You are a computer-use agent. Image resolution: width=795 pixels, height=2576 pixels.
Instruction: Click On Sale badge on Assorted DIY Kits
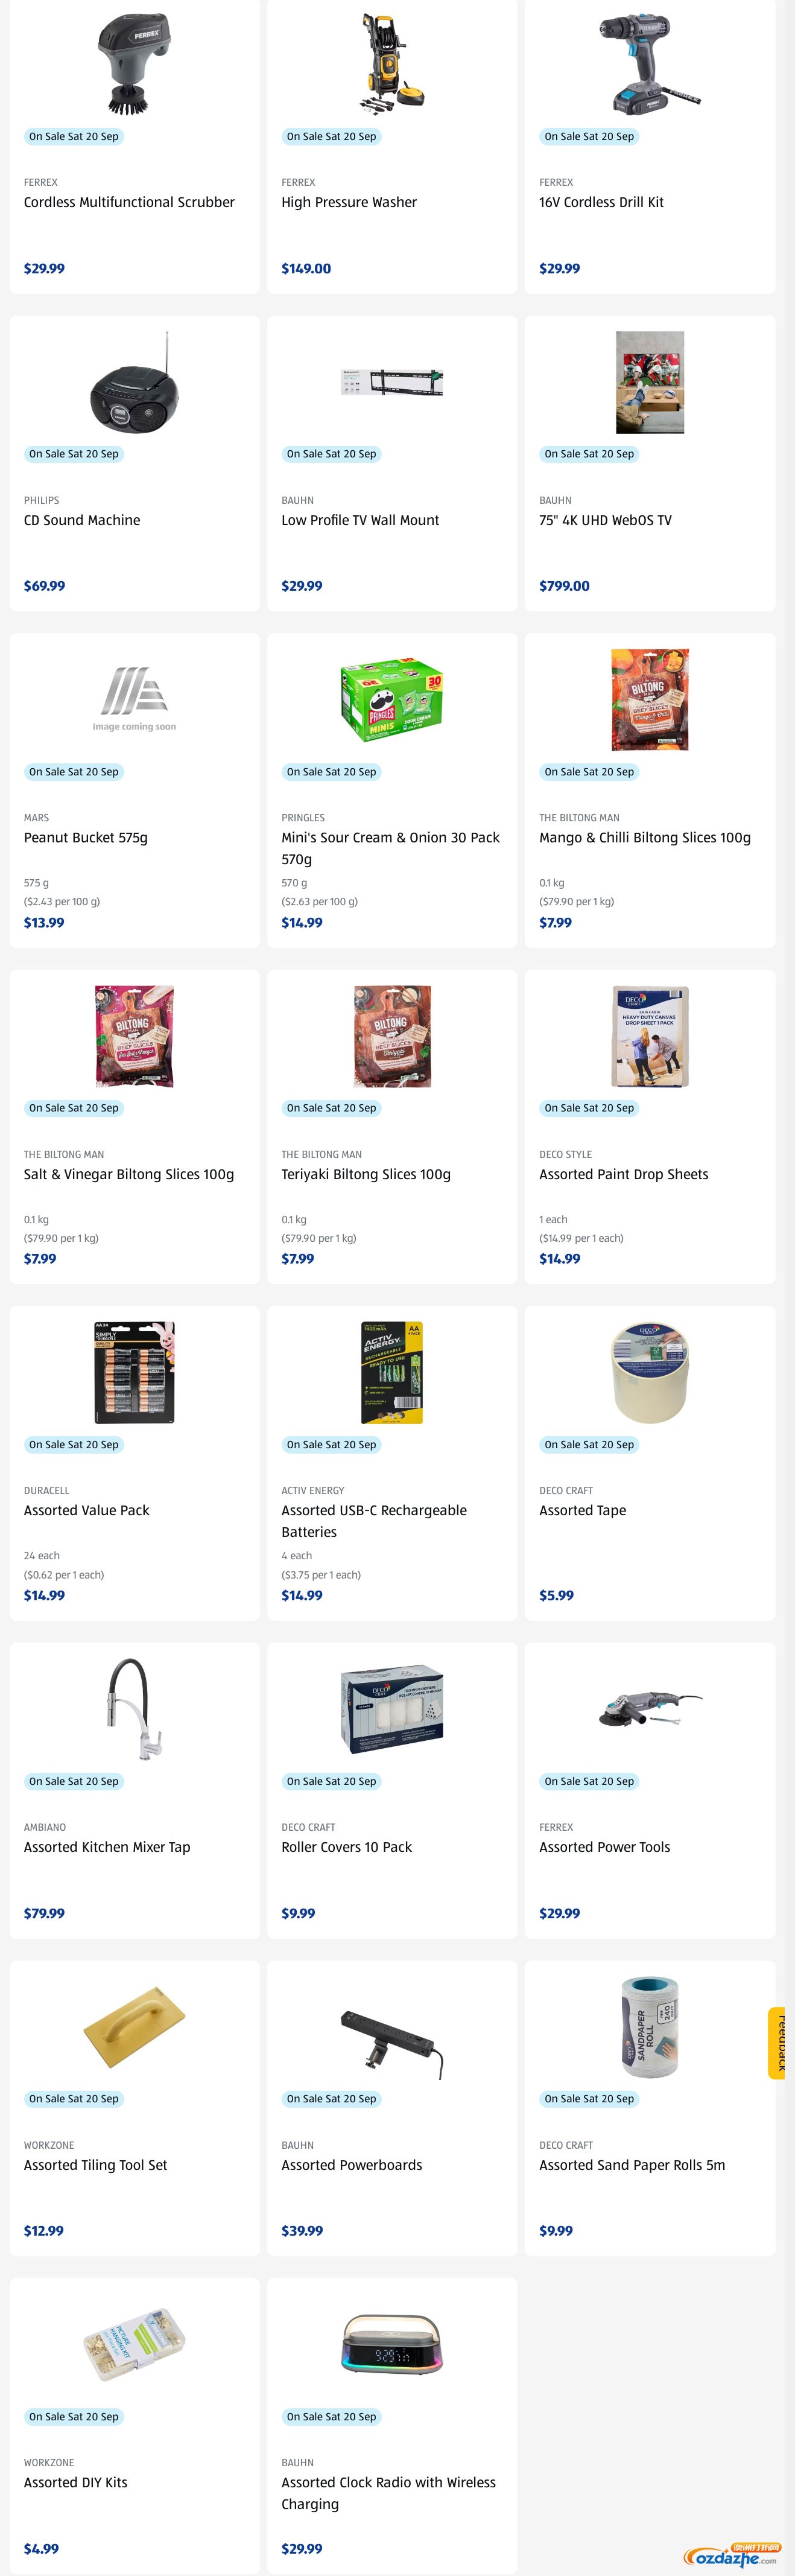pyautogui.click(x=74, y=2416)
